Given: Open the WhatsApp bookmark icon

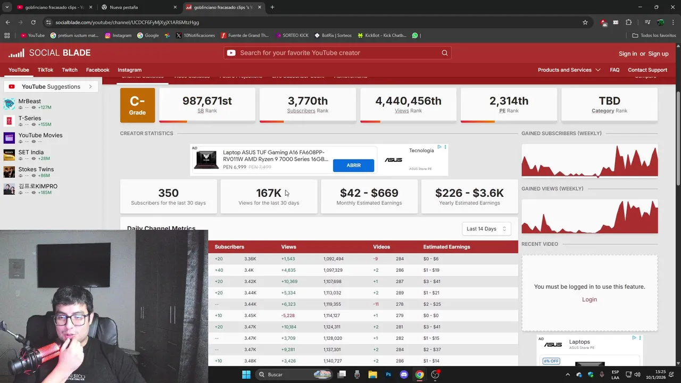Looking at the screenshot, I should point(415,36).
